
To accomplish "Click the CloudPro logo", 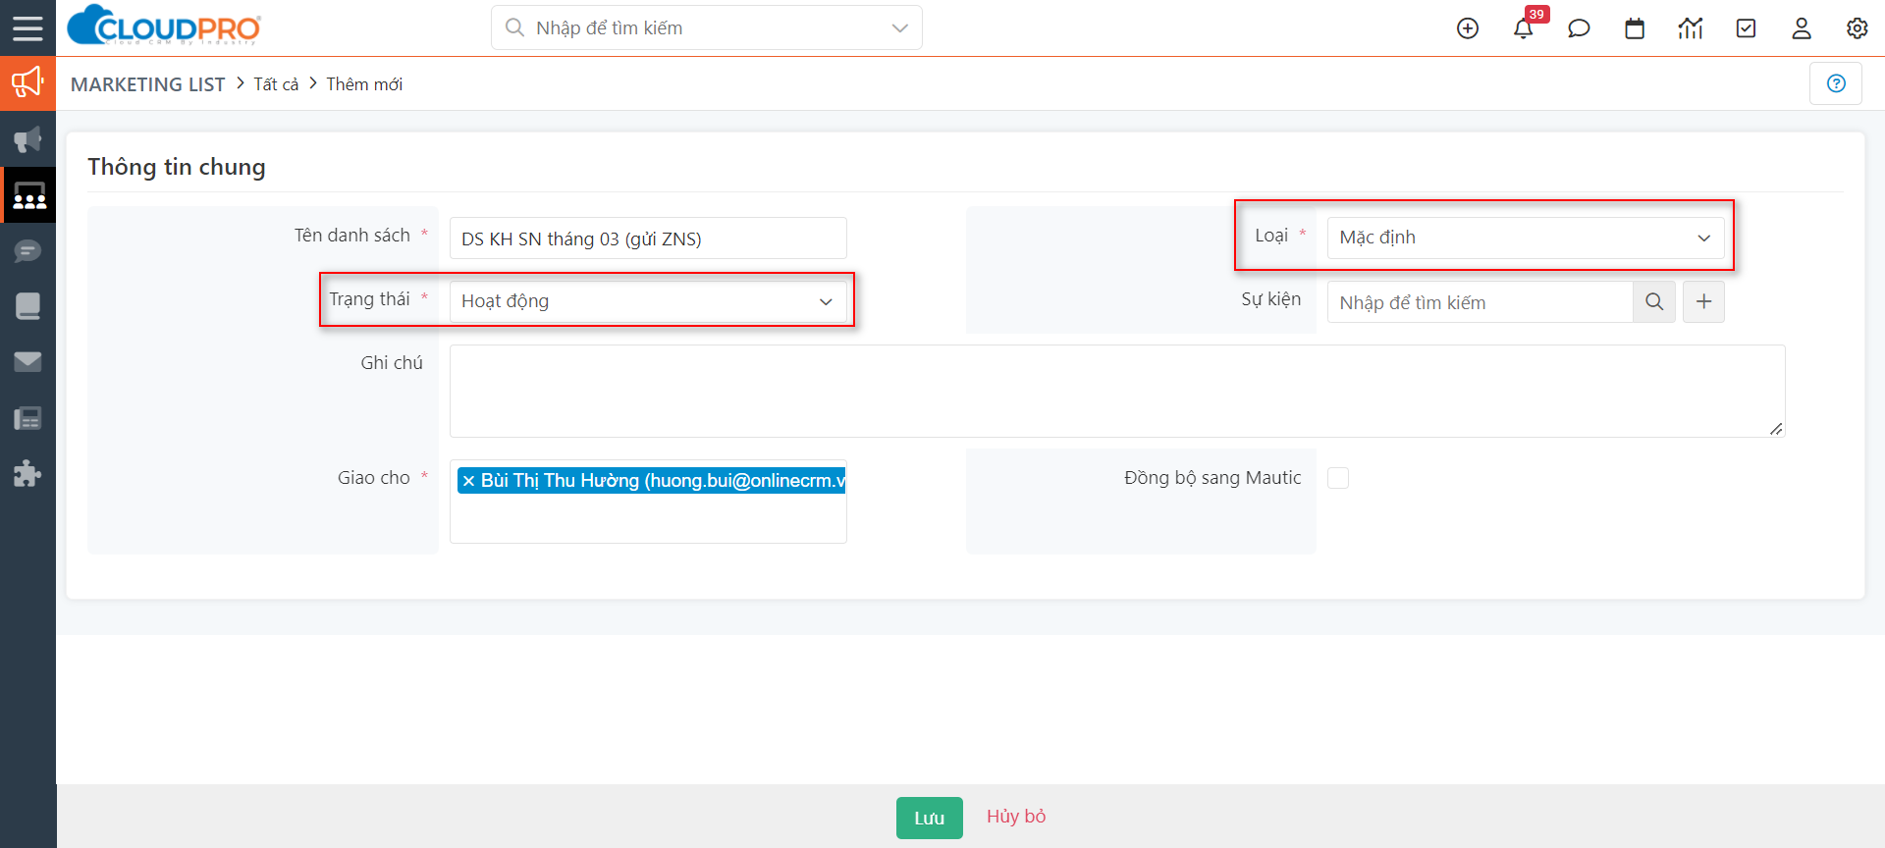I will coord(164,26).
